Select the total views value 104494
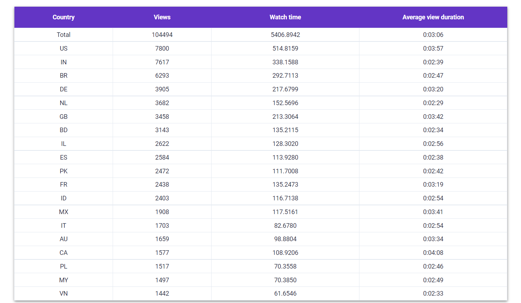This screenshot has height=303, width=521. [162, 35]
